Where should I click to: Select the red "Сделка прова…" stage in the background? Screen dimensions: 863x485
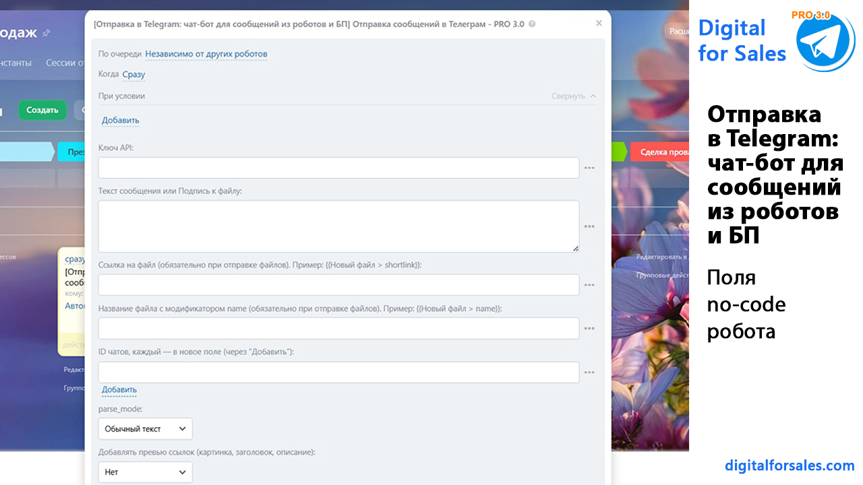point(659,152)
